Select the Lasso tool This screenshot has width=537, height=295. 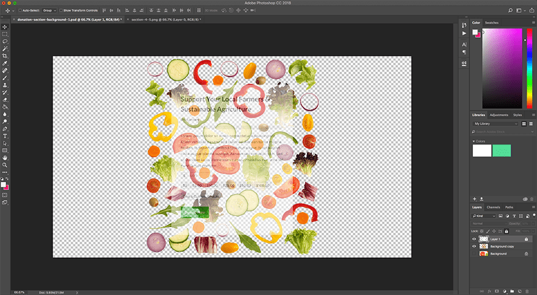tap(5, 41)
